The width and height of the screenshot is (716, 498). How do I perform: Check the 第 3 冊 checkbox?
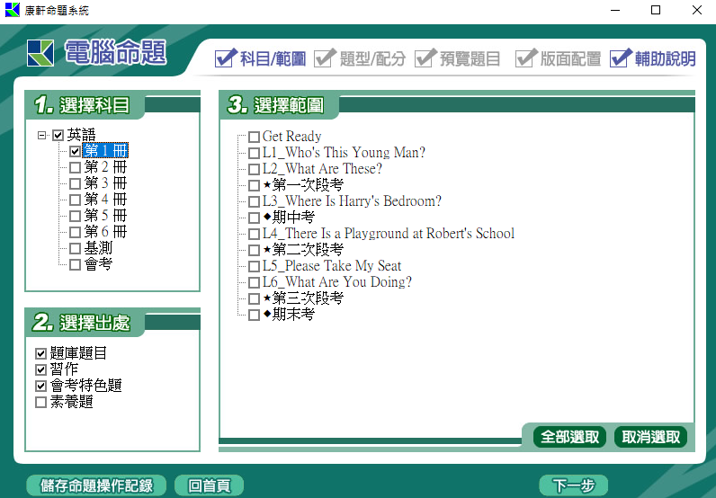coord(75,183)
